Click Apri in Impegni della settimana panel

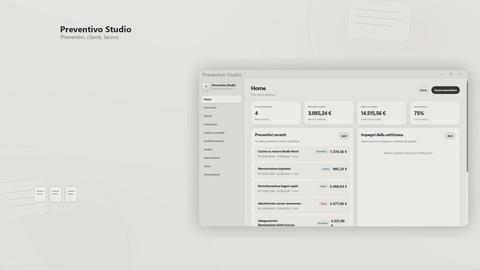pos(450,136)
